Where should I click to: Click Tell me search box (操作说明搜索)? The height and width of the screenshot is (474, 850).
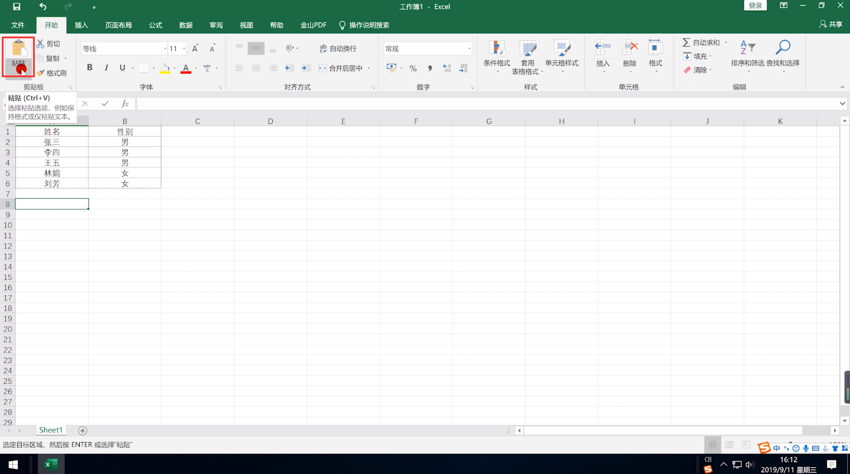coord(364,25)
